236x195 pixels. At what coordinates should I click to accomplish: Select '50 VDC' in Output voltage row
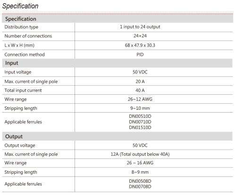140,145
